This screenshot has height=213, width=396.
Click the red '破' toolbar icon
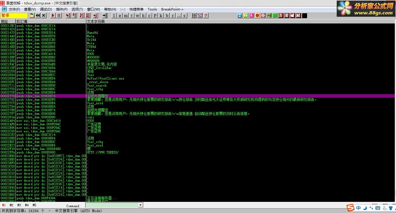[x=293, y=16]
